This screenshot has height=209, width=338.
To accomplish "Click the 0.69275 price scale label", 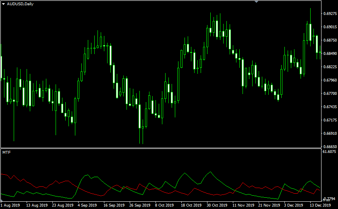I will (x=330, y=14).
